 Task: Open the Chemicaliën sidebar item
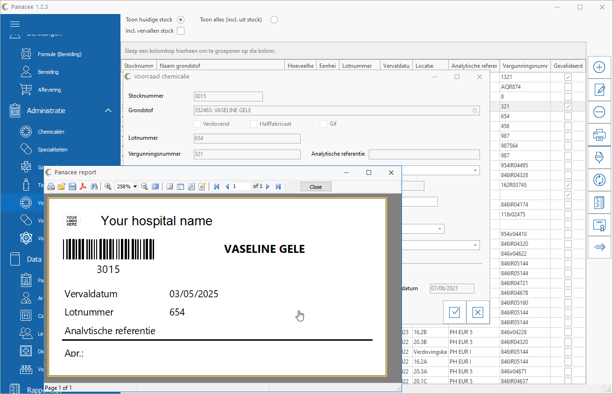[x=51, y=132]
